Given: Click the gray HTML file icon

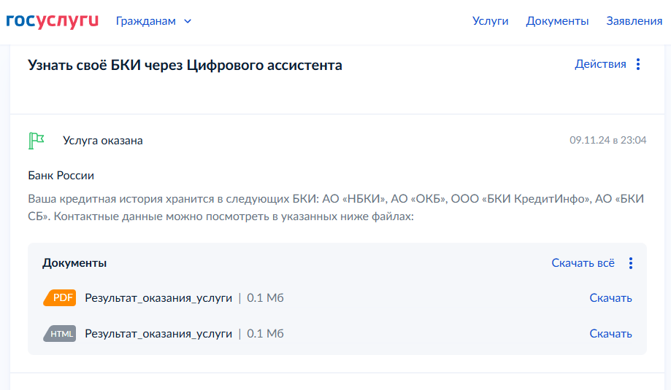Looking at the screenshot, I should pos(59,334).
